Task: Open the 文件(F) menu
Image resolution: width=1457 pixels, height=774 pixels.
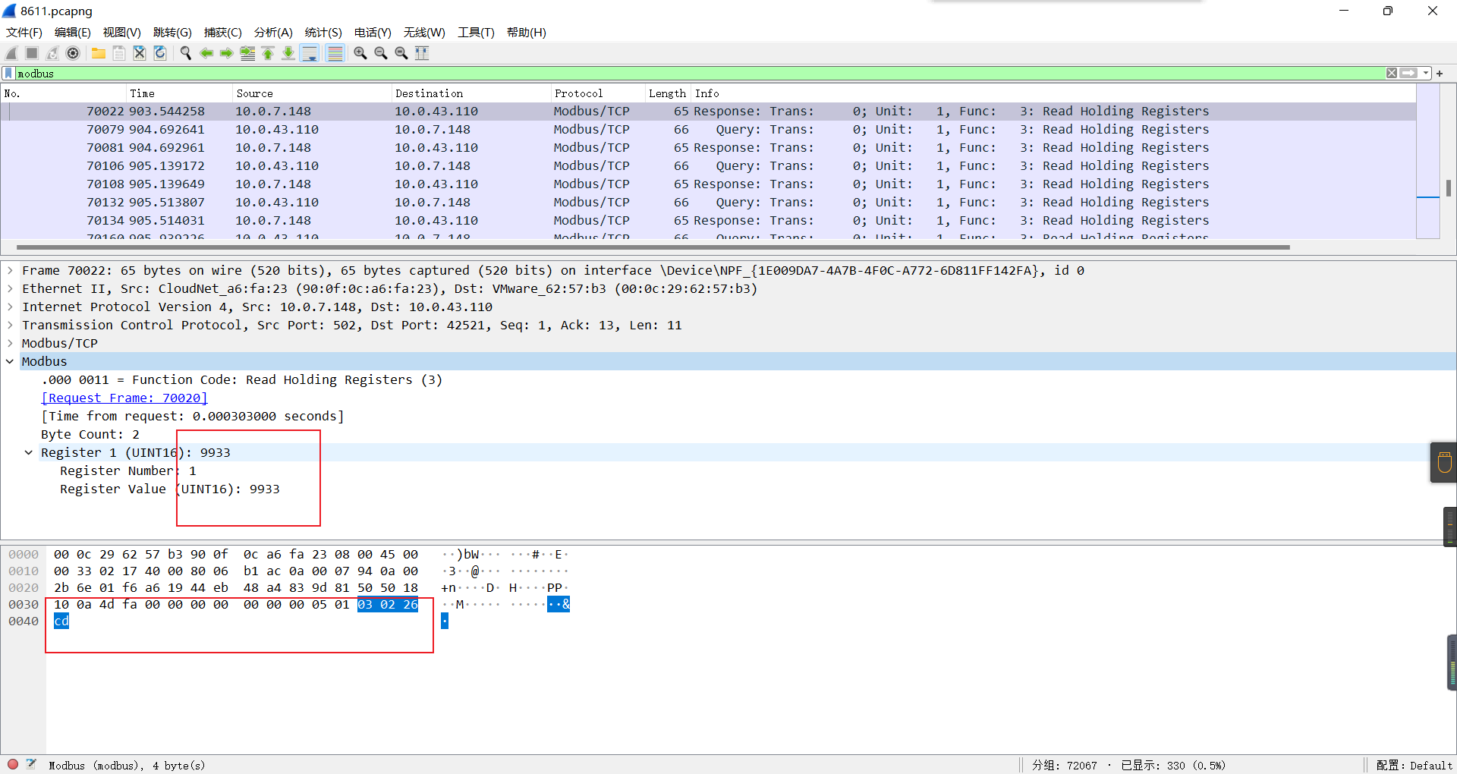Action: [24, 33]
